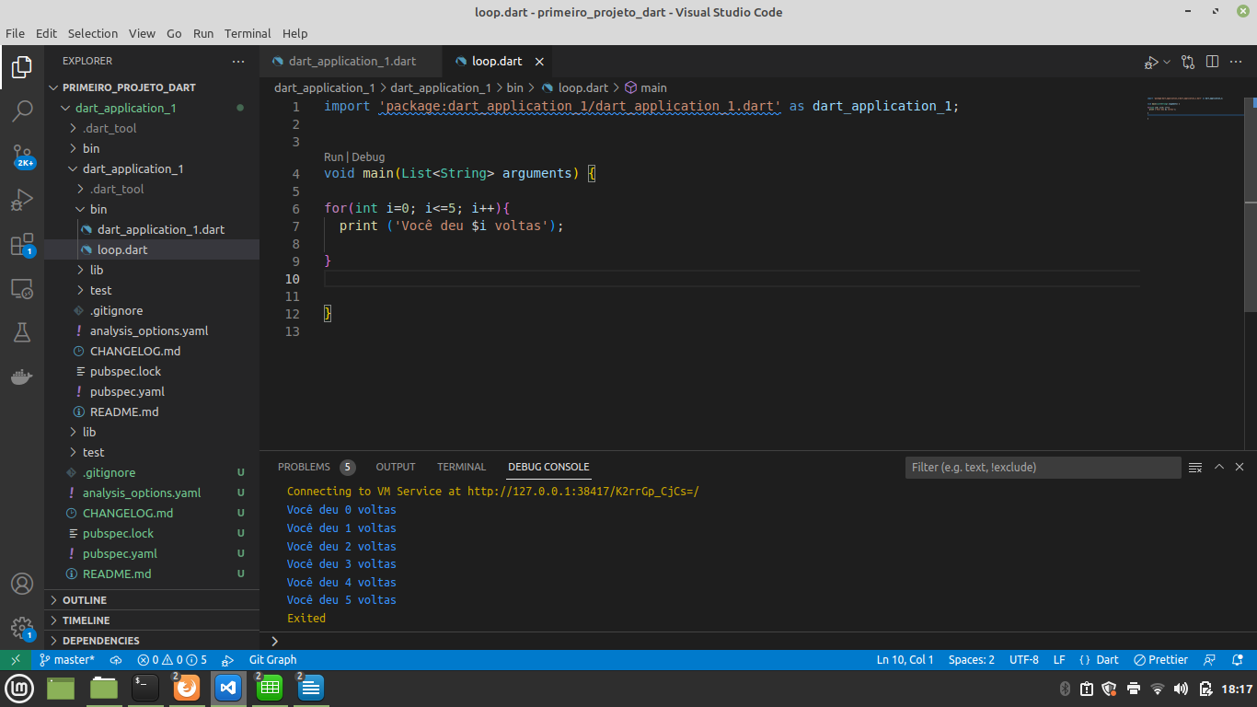
Task: Open the File menu
Action: click(15, 33)
